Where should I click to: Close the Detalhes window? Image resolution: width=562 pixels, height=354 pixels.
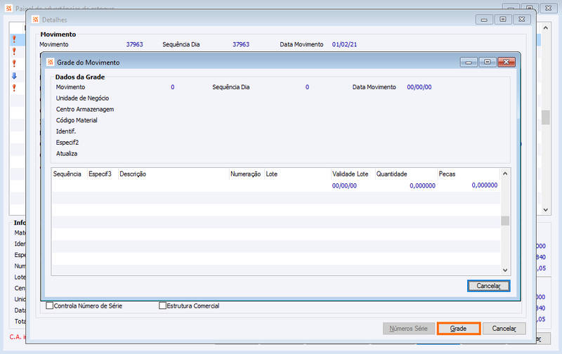point(522,20)
